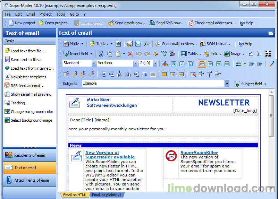
Task: Click the Subject input field
Action: [x=153, y=84]
